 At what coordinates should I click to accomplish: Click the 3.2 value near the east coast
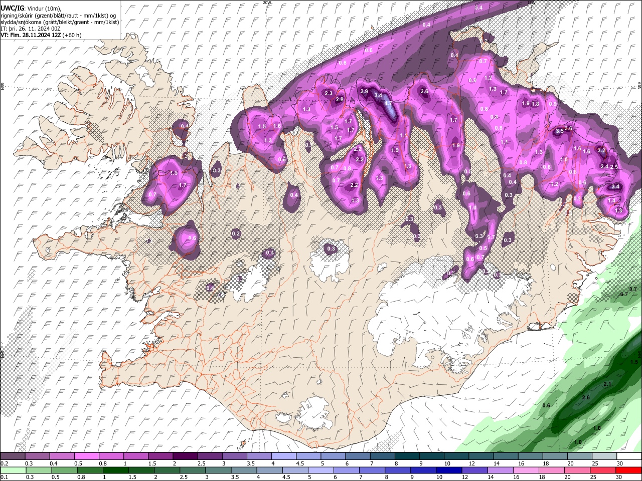click(602, 150)
